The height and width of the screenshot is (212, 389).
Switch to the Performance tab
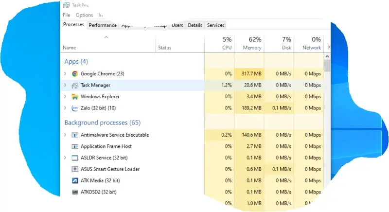(x=103, y=25)
